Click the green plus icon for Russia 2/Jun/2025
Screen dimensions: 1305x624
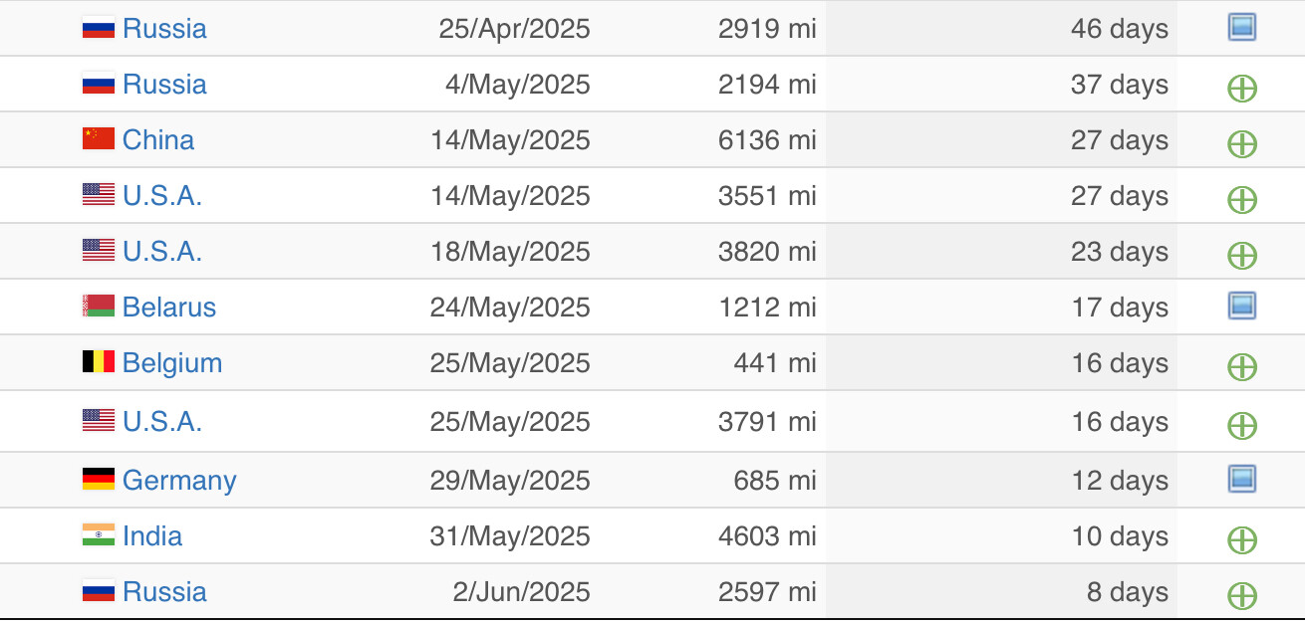click(x=1241, y=596)
